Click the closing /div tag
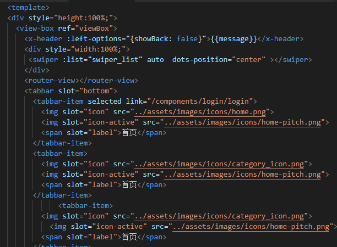This screenshot has width=337, height=247. (37, 70)
